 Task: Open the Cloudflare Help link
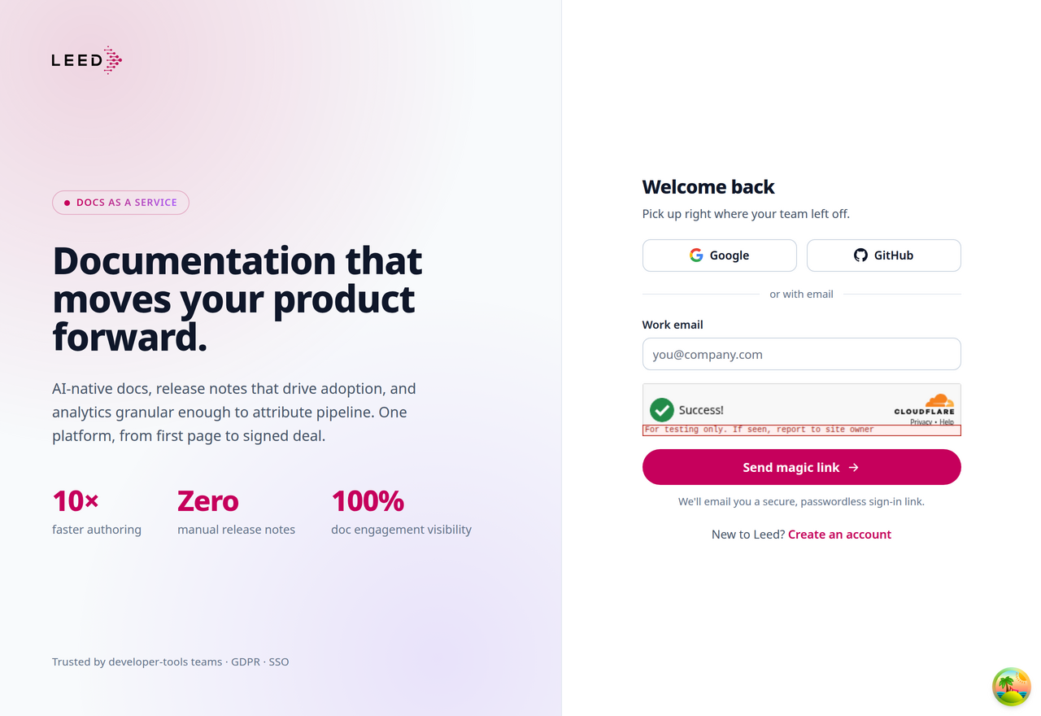click(947, 422)
